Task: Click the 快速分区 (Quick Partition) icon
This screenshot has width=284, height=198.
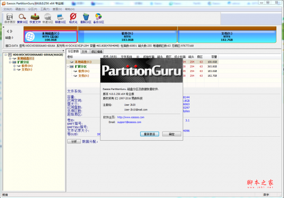Action: 48,18
